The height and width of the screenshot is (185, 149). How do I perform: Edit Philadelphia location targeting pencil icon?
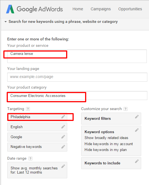[63, 117]
